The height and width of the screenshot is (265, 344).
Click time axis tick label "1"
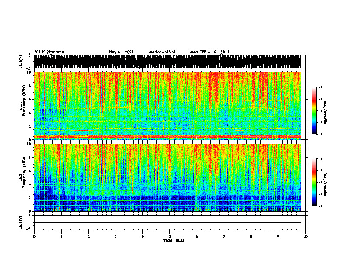[x=61, y=236]
